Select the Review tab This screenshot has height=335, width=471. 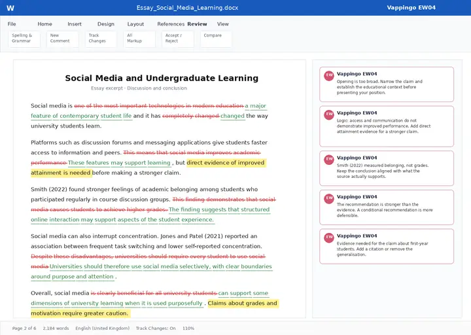click(x=198, y=24)
